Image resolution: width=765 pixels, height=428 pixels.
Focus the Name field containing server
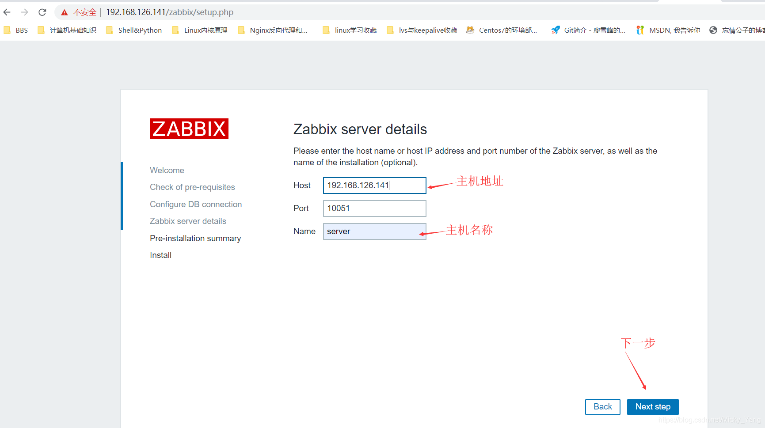click(375, 231)
